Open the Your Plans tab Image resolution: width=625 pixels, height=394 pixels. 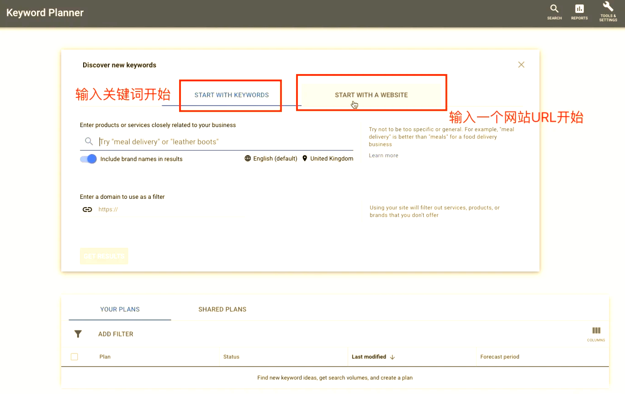tap(120, 309)
